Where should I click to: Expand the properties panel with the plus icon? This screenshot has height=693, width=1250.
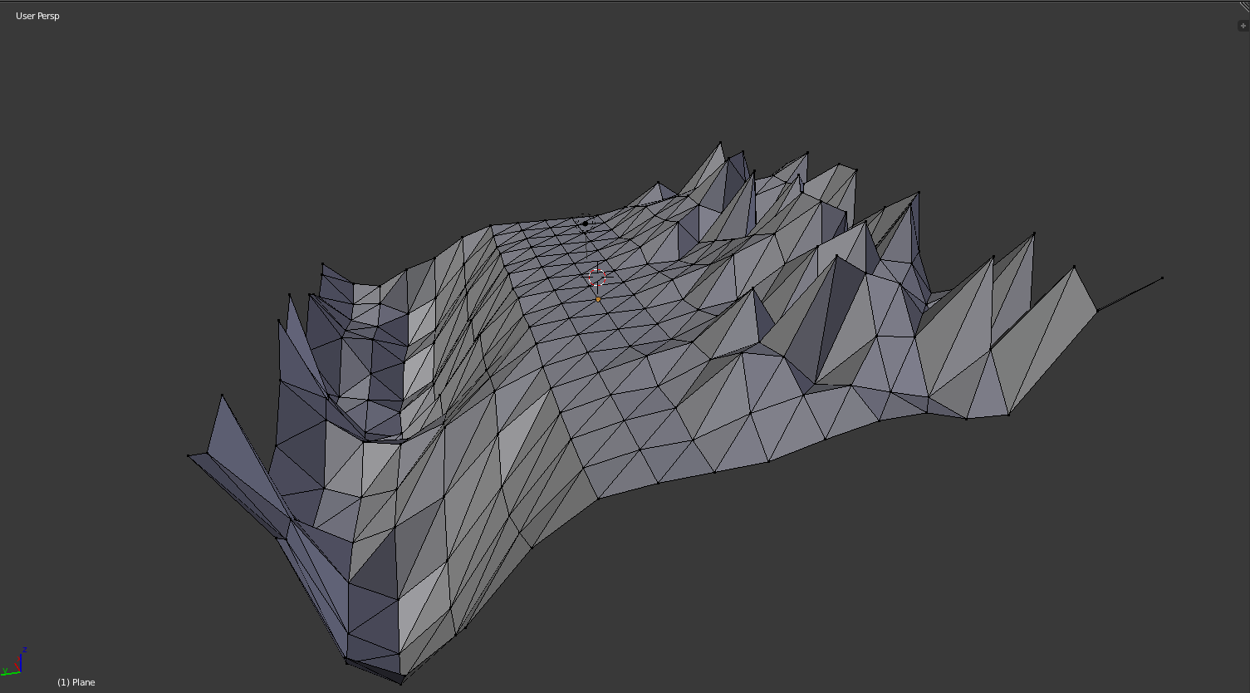tap(1243, 26)
